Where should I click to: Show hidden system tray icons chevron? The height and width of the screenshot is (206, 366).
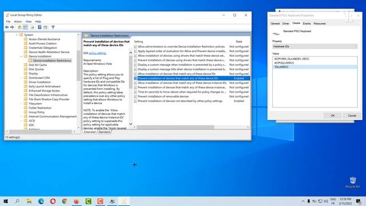(x=303, y=201)
